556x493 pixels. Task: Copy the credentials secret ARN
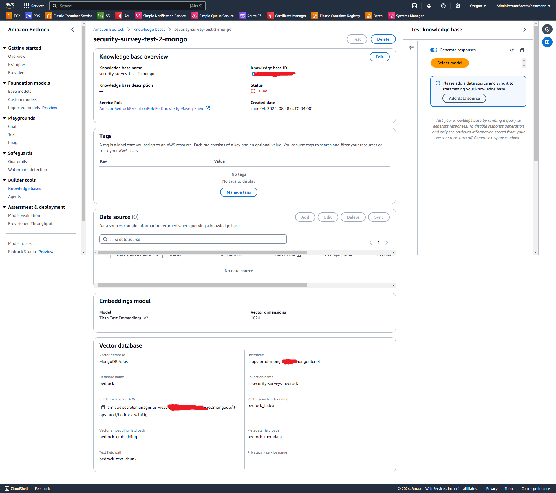tap(103, 407)
